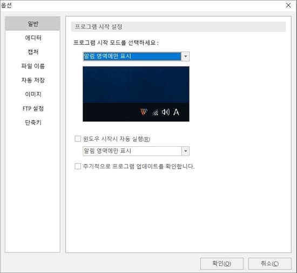This screenshot has width=297, height=273.
Task: Select the 일반 category in sidebar
Action: coord(33,24)
